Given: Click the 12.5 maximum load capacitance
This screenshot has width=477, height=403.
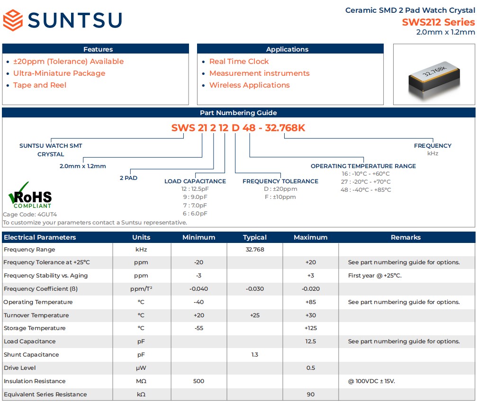Looking at the screenshot, I should point(311,341).
